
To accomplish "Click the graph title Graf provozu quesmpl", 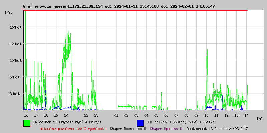I will pyautogui.click(x=119, y=6).
